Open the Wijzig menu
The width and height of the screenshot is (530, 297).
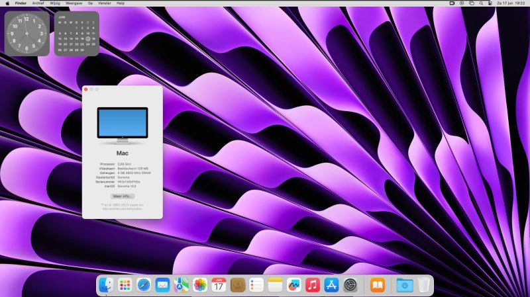(55, 3)
